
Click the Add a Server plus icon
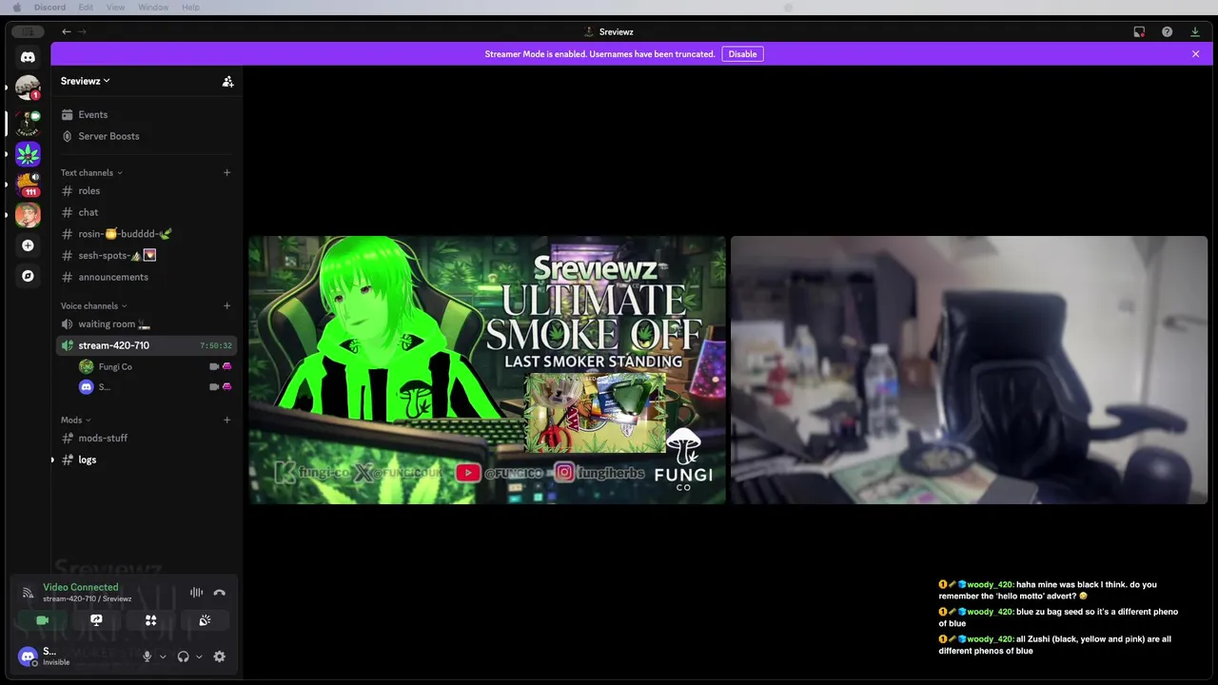click(x=28, y=245)
